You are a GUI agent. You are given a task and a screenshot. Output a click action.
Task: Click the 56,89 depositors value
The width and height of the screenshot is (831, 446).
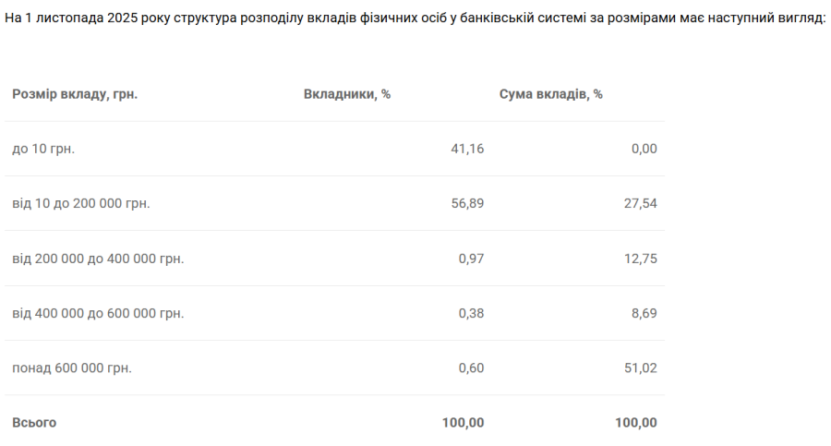pos(465,203)
